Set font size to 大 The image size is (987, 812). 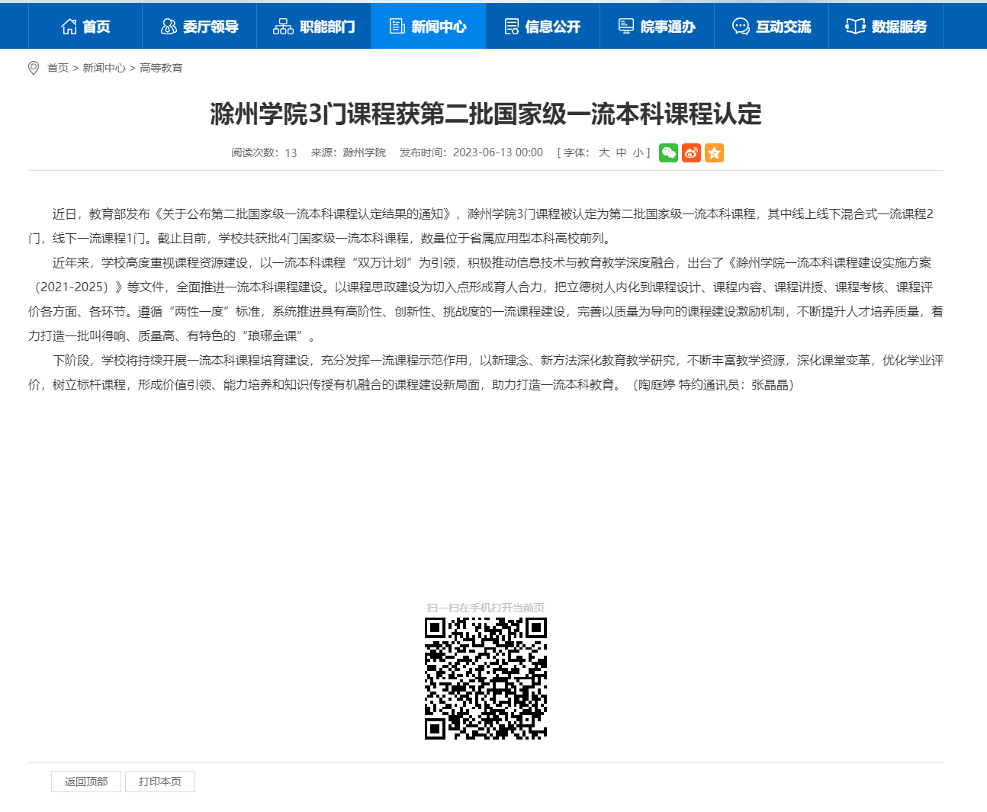click(x=604, y=152)
